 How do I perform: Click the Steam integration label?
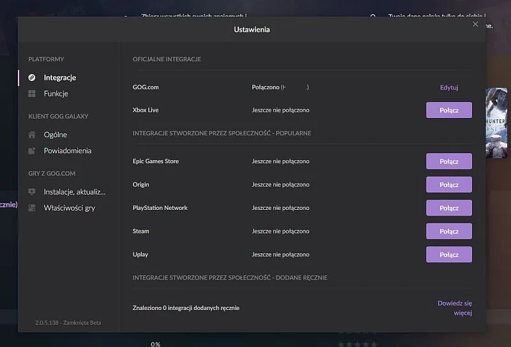pyautogui.click(x=141, y=231)
